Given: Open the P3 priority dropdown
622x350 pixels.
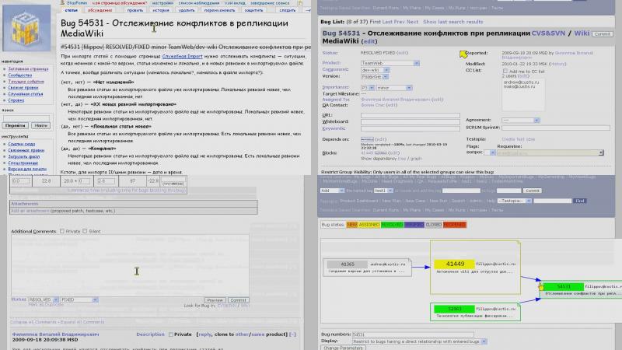Looking at the screenshot, I should coord(368,88).
